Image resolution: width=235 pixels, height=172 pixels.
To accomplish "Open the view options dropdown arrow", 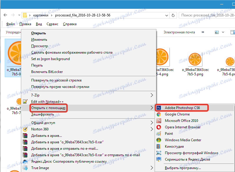I will 223,32.
